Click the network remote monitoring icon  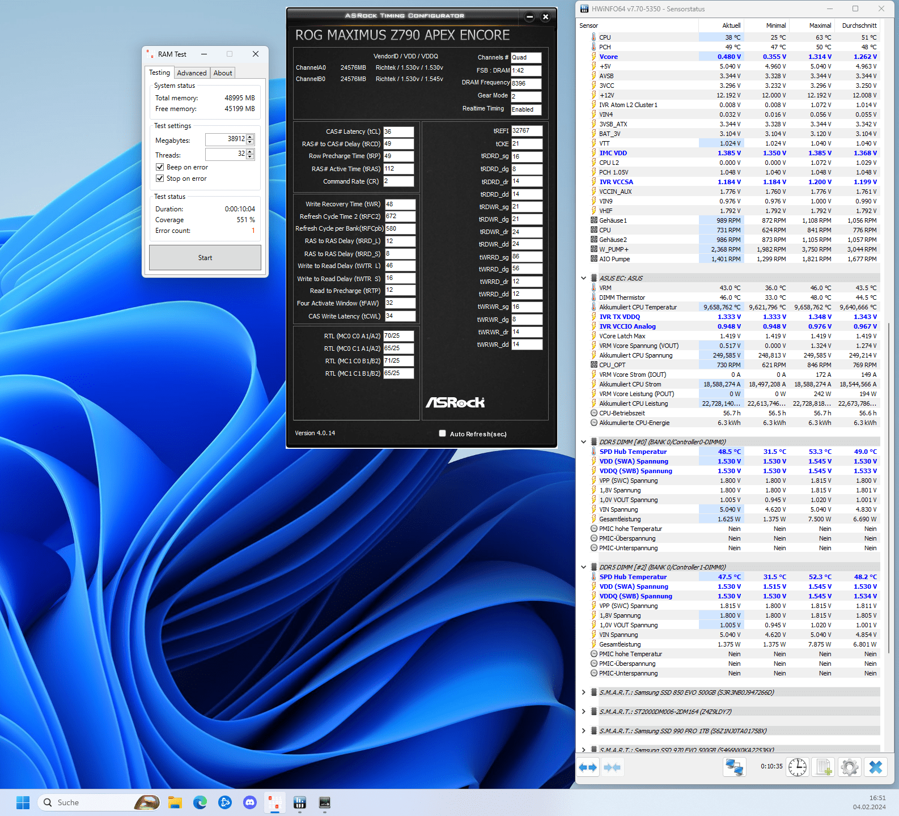pos(734,767)
